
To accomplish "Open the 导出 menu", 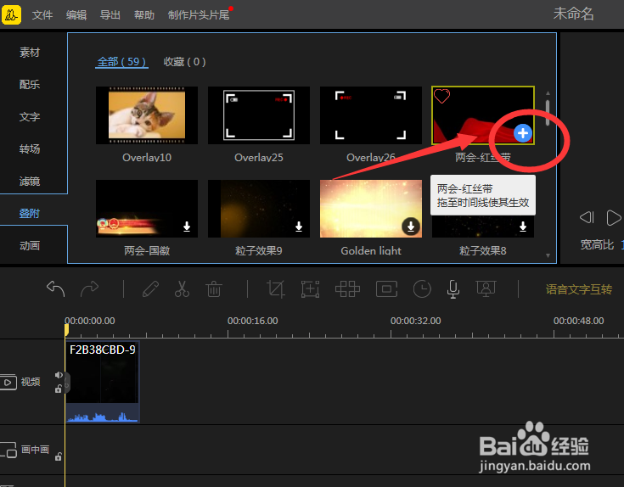I will 110,15.
